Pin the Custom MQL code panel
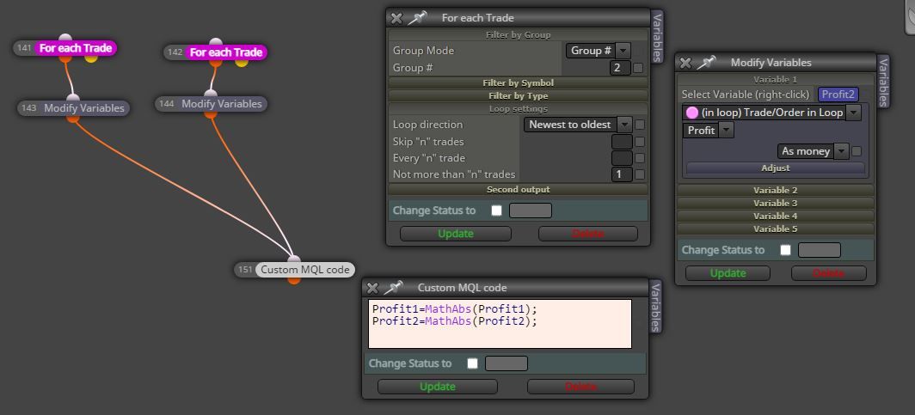The width and height of the screenshot is (915, 415). (x=393, y=287)
